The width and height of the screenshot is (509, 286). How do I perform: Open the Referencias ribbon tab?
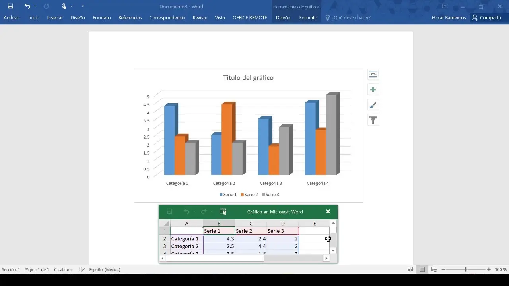(130, 18)
